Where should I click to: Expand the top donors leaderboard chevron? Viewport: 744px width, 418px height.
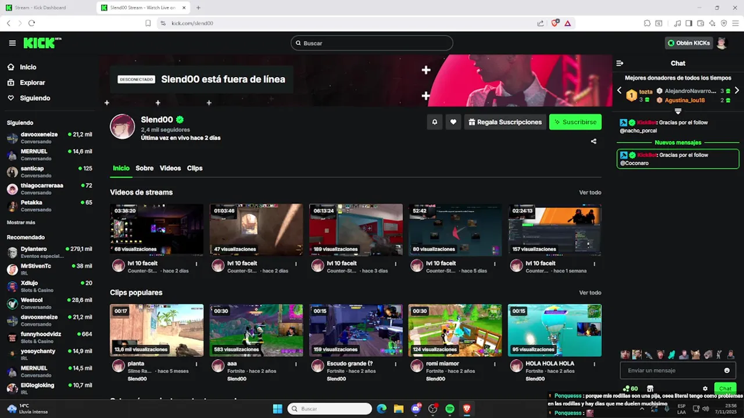pos(678,111)
